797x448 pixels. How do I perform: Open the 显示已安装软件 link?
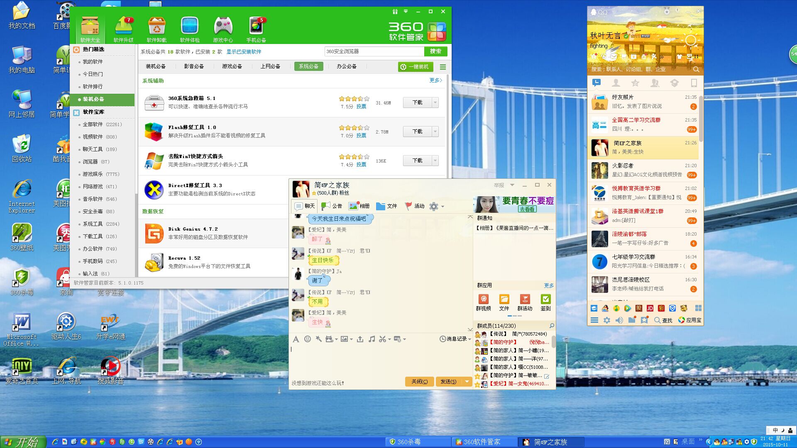pos(244,51)
